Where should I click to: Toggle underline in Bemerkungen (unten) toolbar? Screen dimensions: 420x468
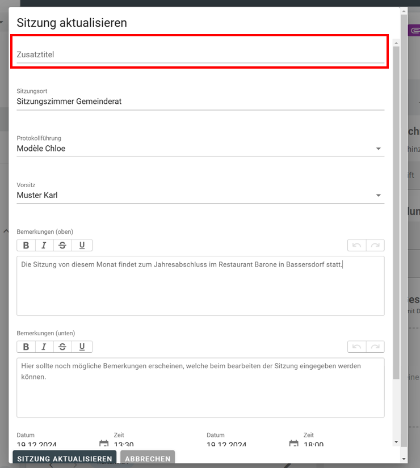[82, 347]
